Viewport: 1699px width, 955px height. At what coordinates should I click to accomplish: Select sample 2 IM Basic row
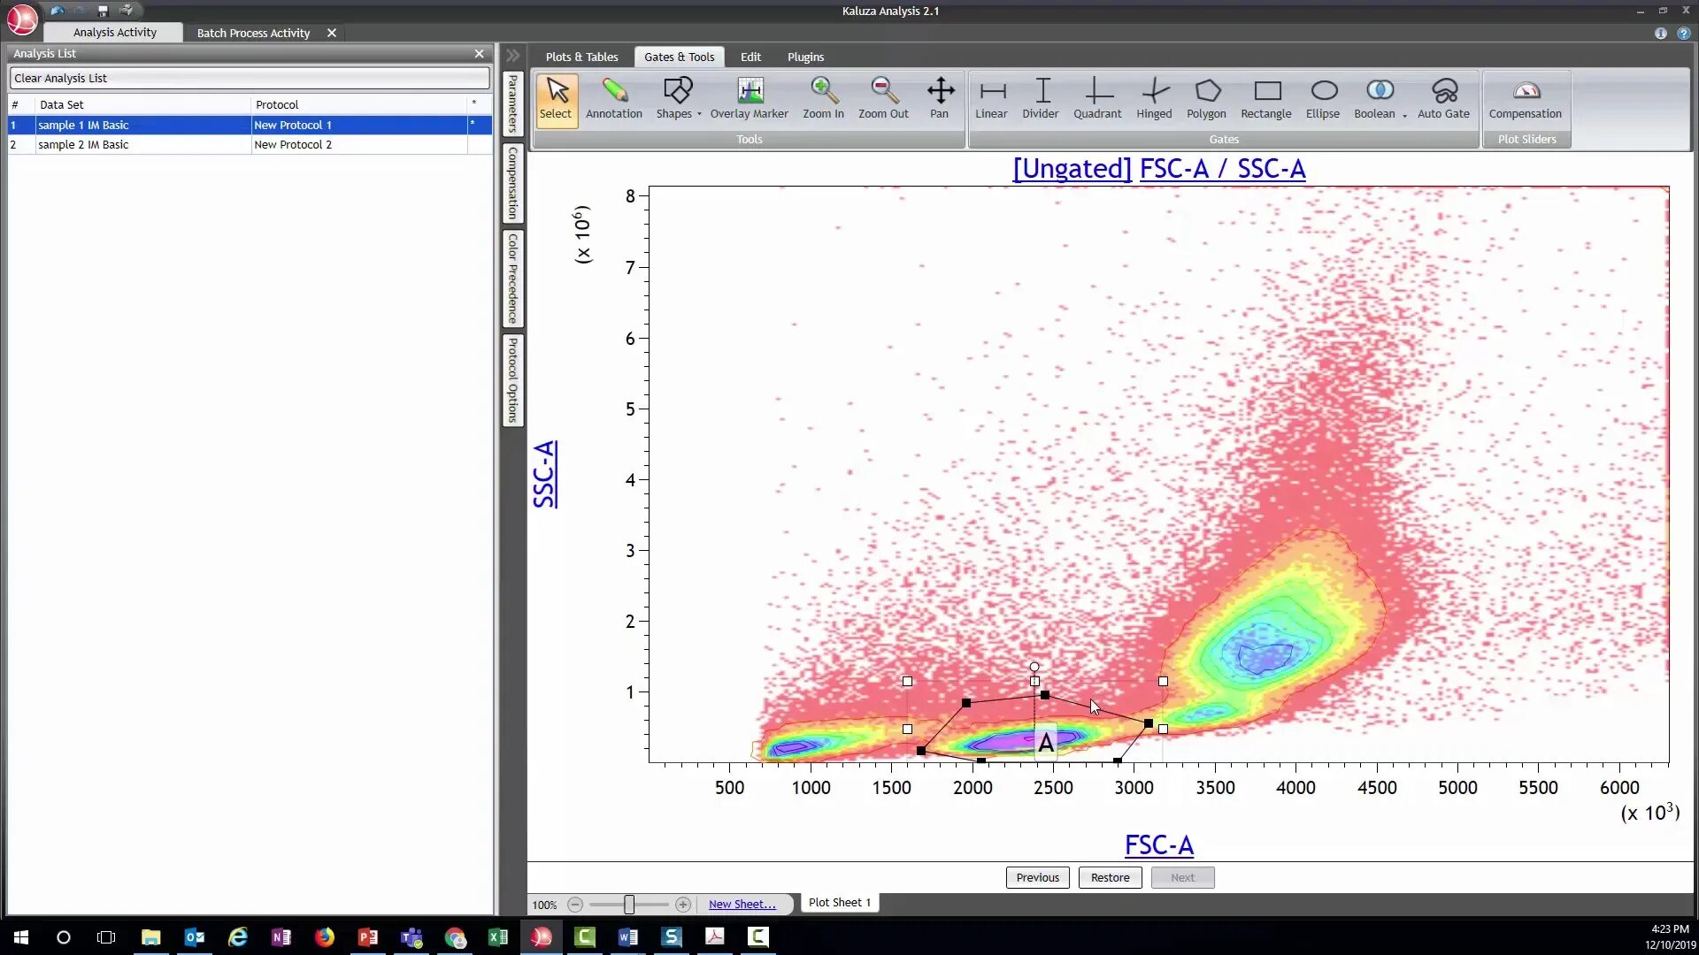(83, 144)
